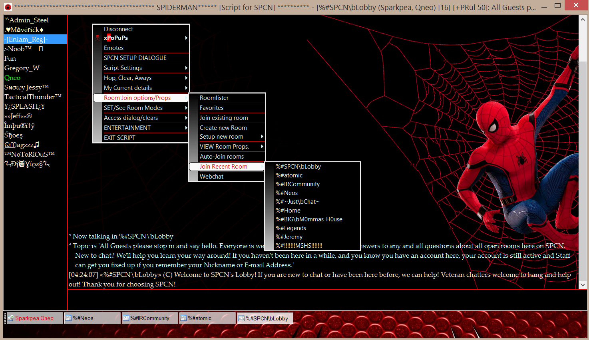The image size is (589, 340).
Task: Expand the Script Settings submenu arrow
Action: click(186, 68)
